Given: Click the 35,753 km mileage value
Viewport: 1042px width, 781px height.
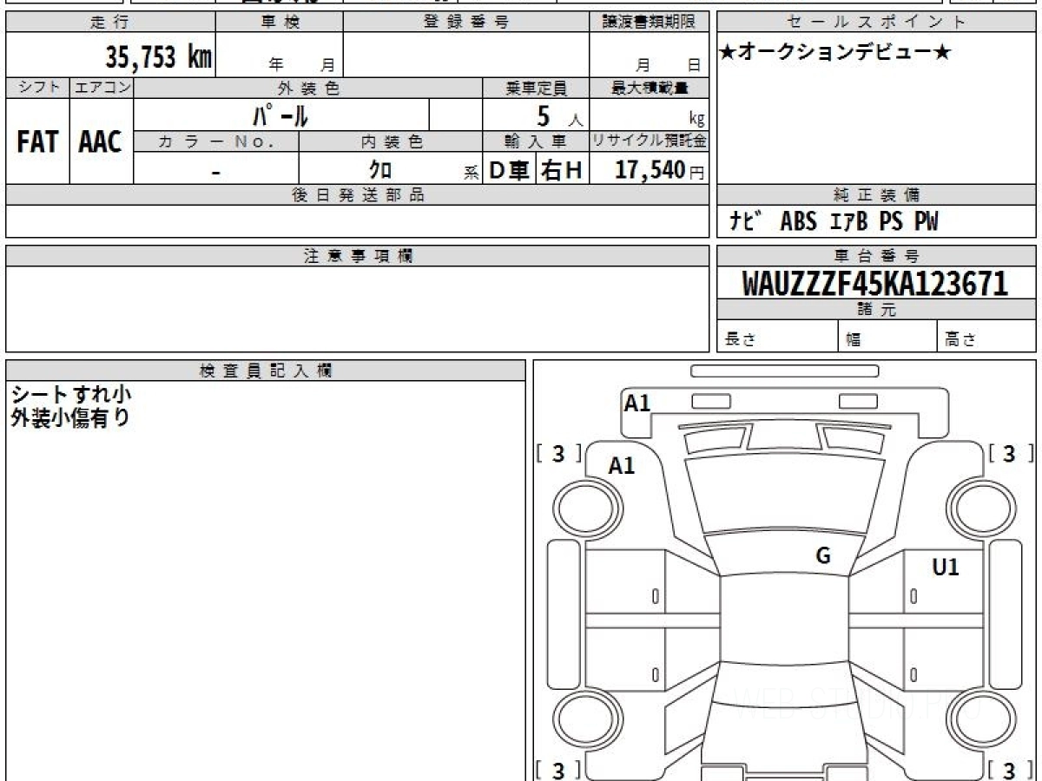Looking at the screenshot, I should (159, 57).
